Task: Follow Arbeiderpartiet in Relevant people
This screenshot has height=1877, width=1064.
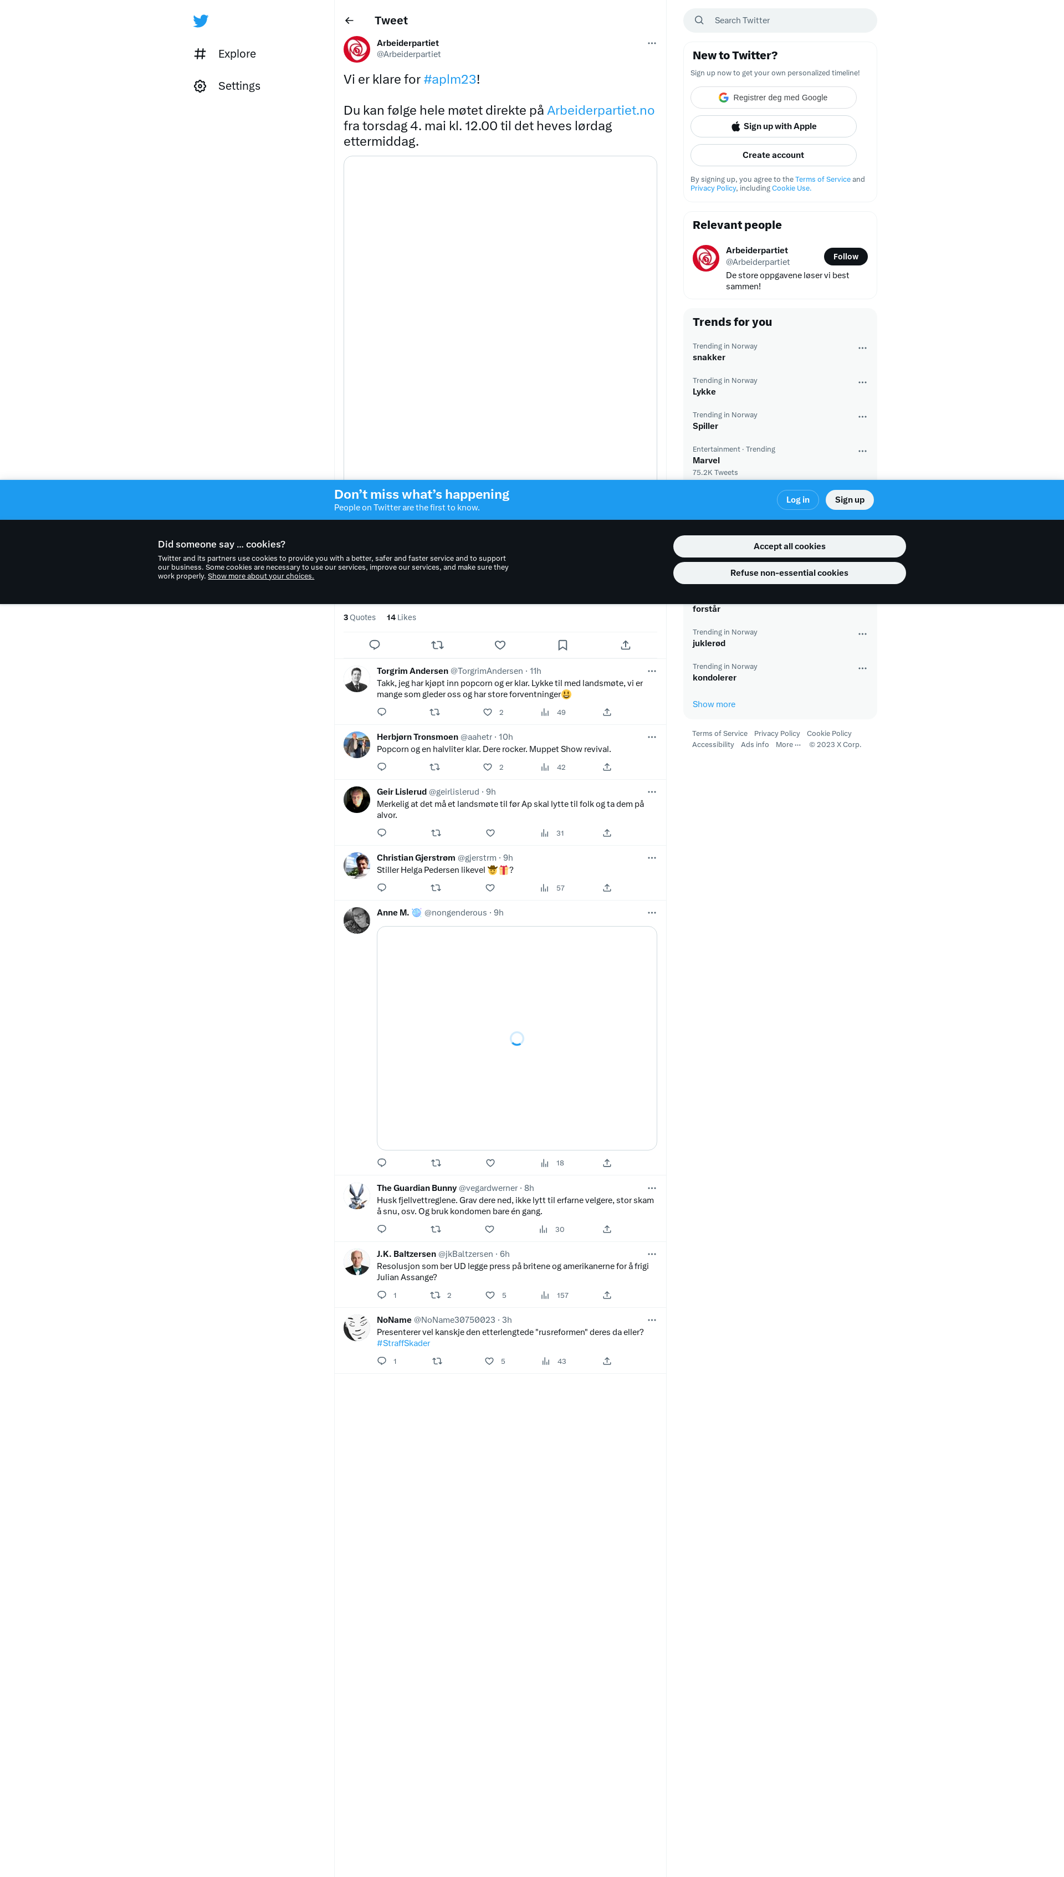Action: 846,257
